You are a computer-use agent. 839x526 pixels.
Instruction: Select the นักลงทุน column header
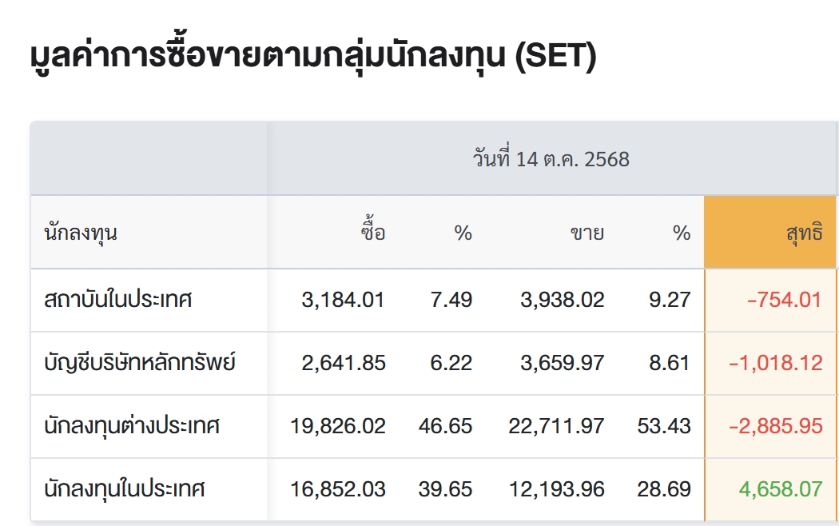tap(80, 233)
